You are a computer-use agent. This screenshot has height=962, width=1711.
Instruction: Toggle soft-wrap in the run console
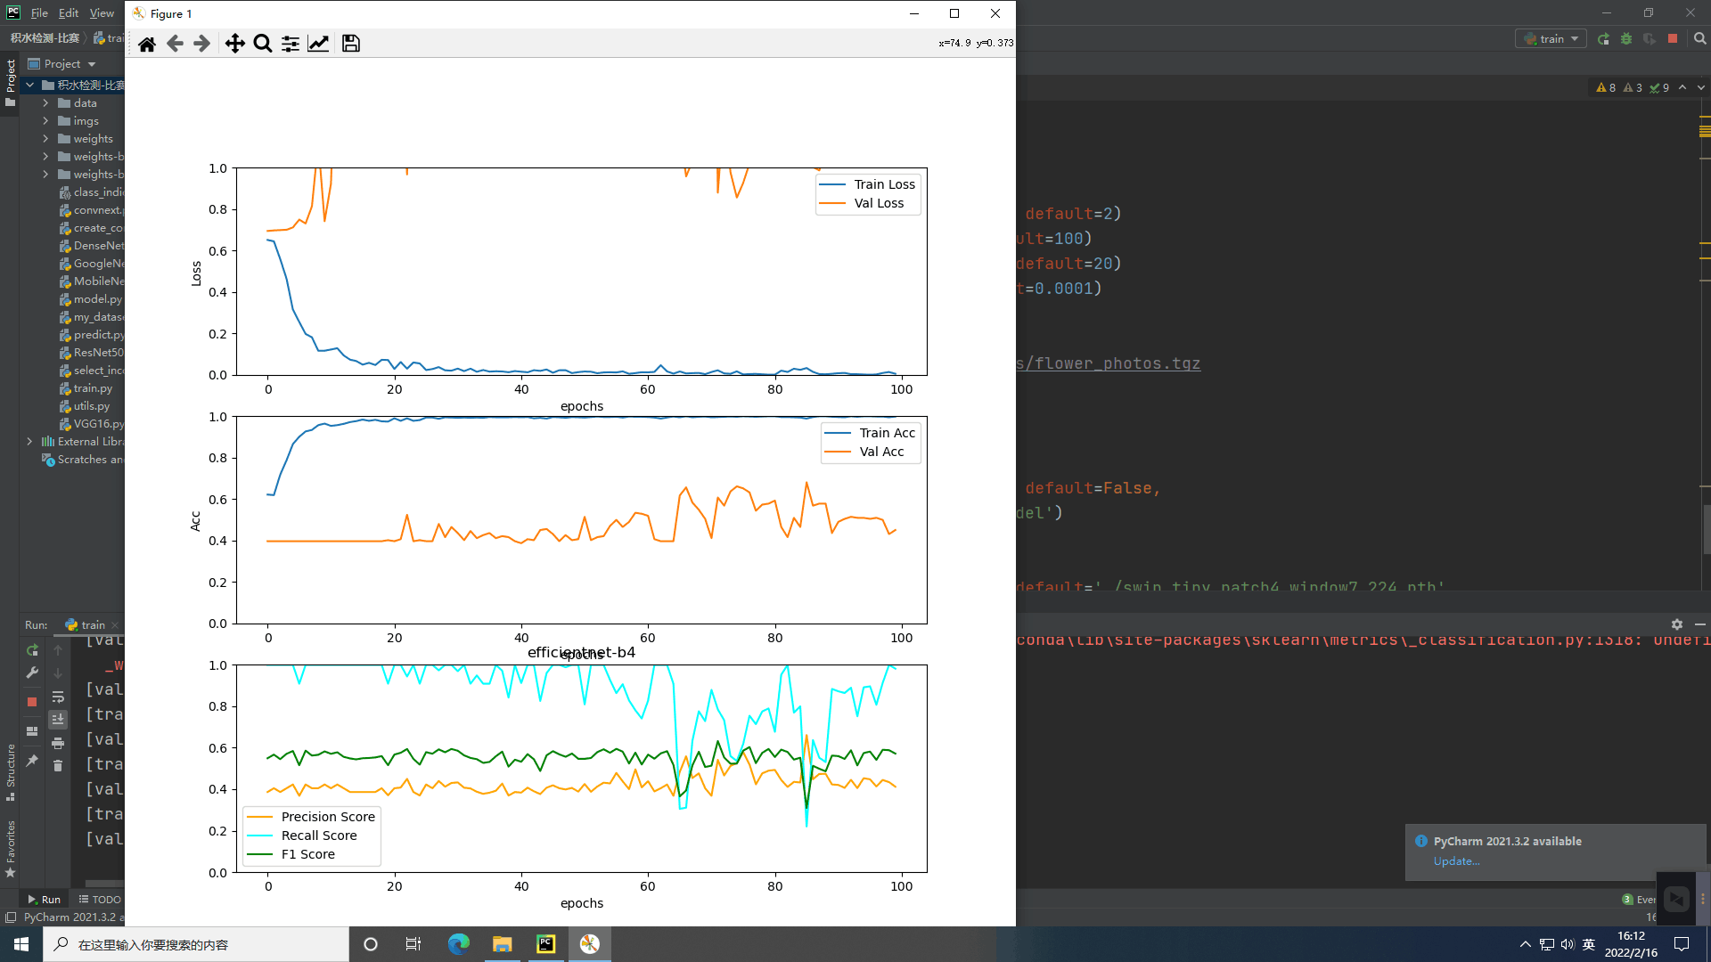tap(58, 697)
